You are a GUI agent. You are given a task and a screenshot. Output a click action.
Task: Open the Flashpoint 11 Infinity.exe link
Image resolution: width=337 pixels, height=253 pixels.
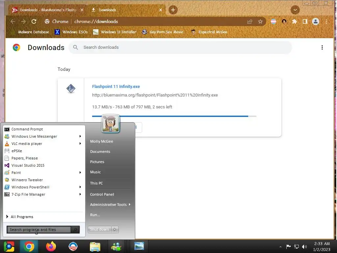116,87
